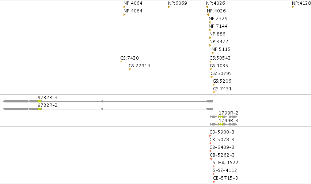
Task: Pick the CB-6409-3 red marker
Action: coord(211,151)
